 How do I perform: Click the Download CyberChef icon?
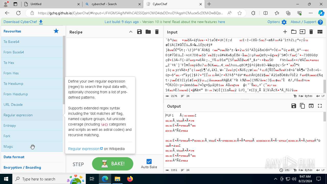pos(41,22)
